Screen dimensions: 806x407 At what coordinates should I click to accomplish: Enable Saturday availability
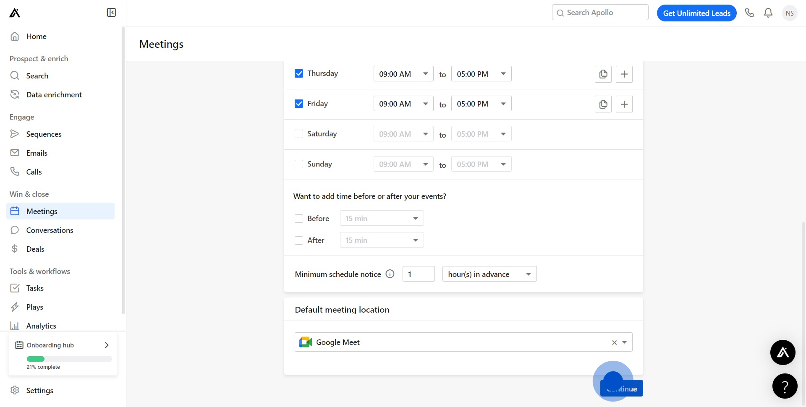(299, 134)
